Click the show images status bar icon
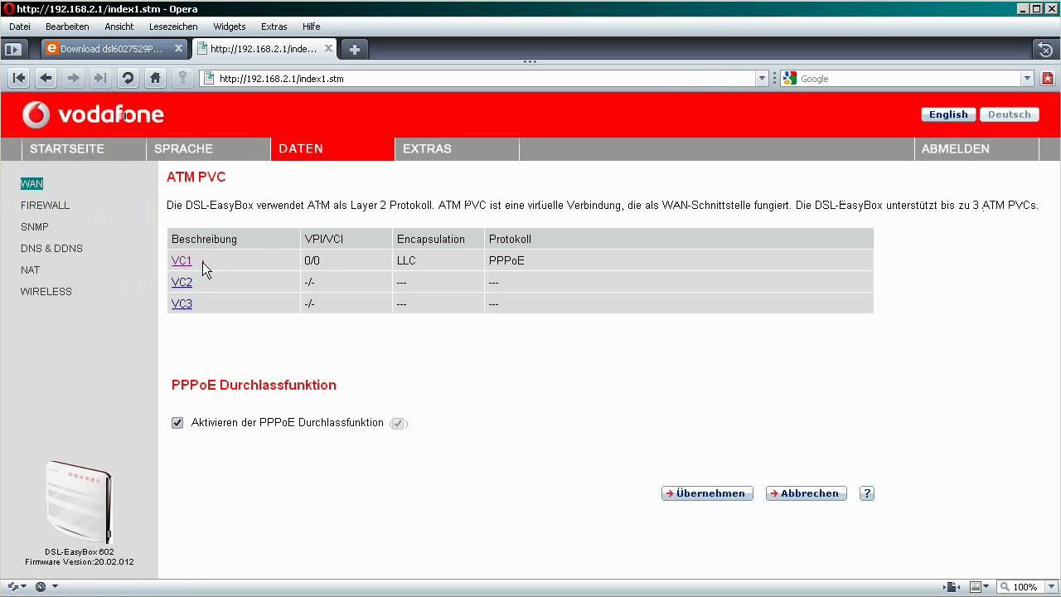1061x597 pixels. [975, 587]
